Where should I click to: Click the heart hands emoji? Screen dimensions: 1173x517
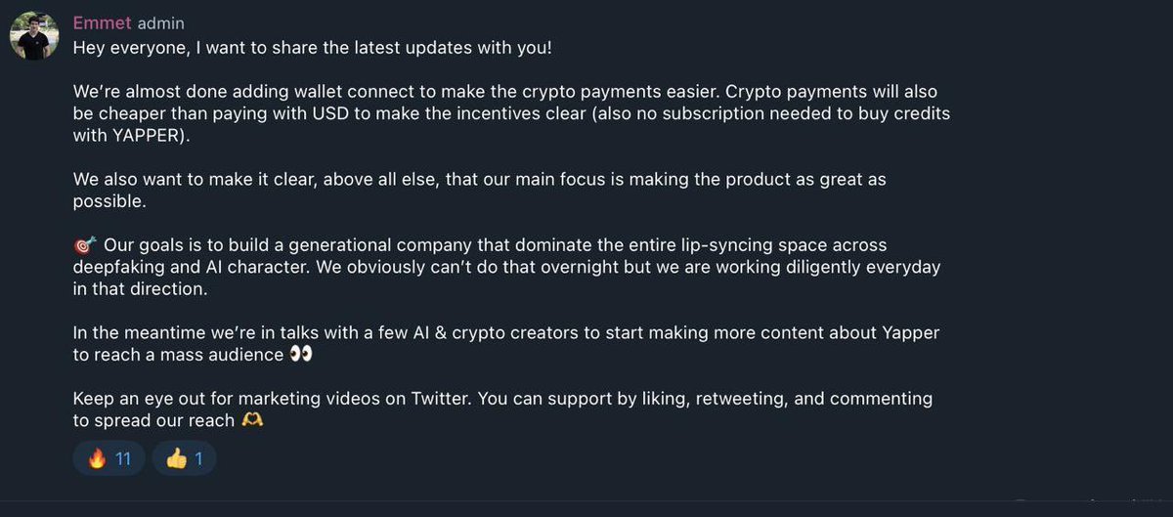(x=252, y=421)
